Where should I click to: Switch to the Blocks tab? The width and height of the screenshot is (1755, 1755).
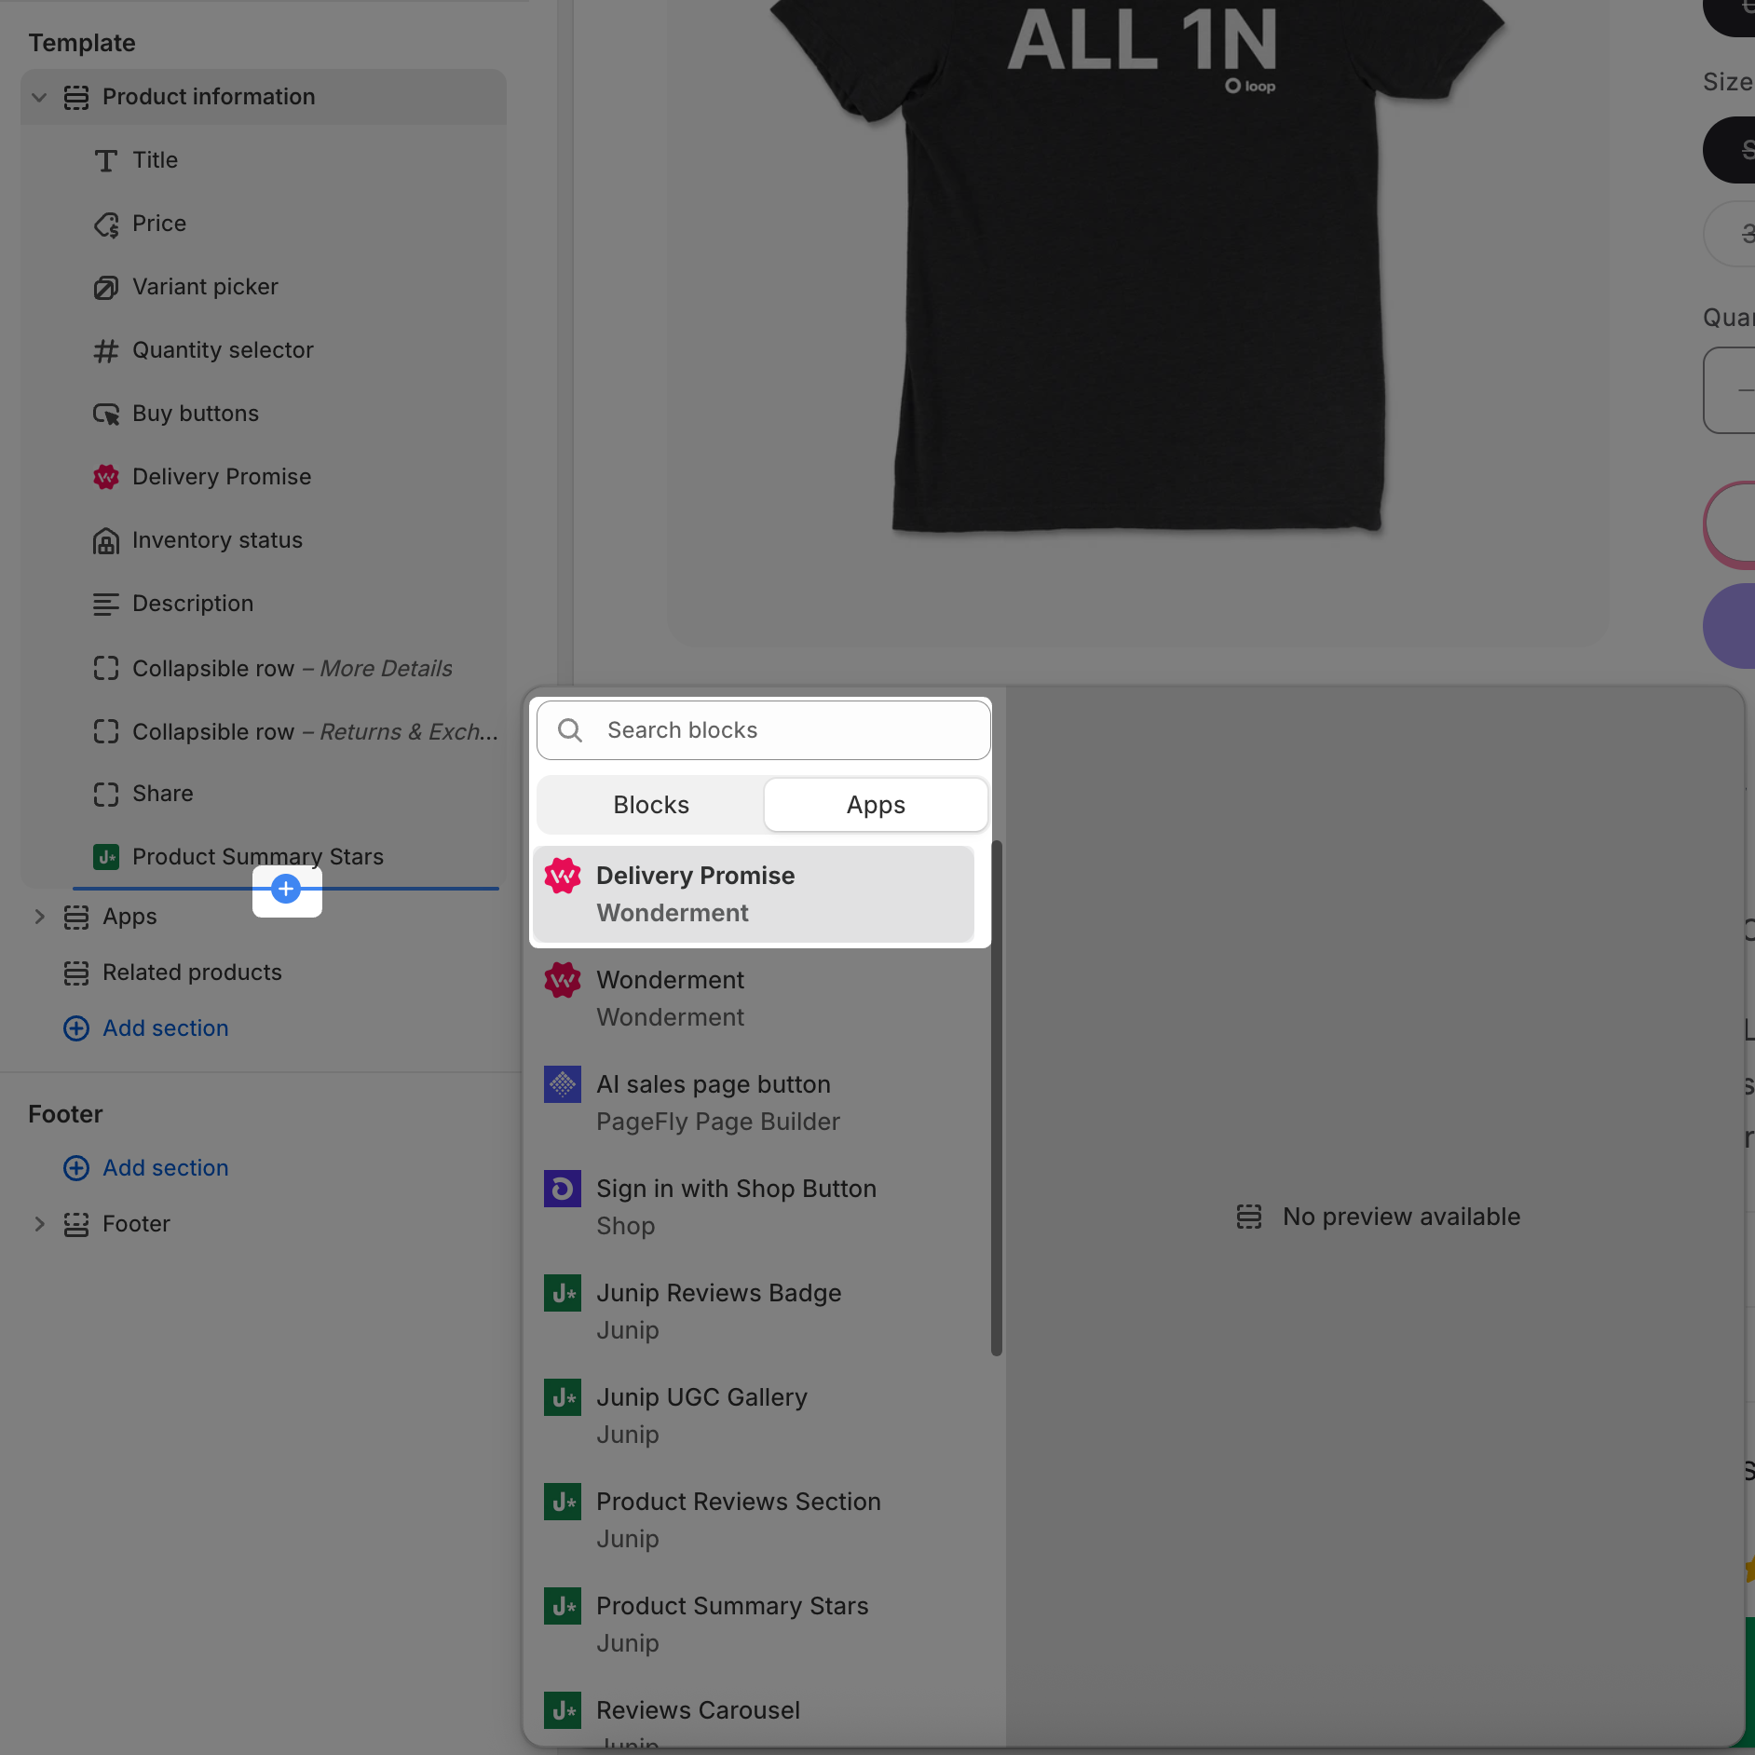pos(651,805)
